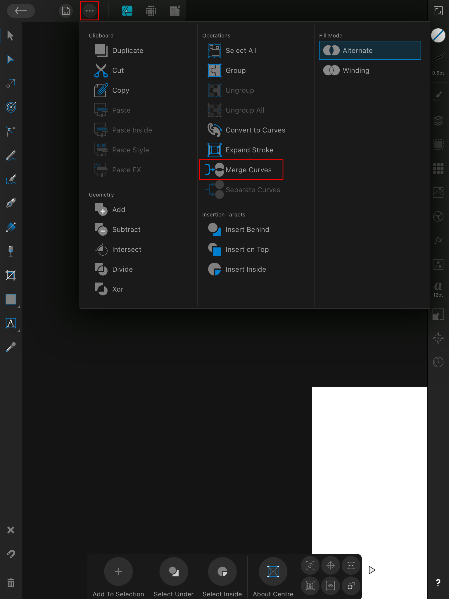Select the Pencil tool
Viewport: 449px width, 599px height.
[11, 156]
